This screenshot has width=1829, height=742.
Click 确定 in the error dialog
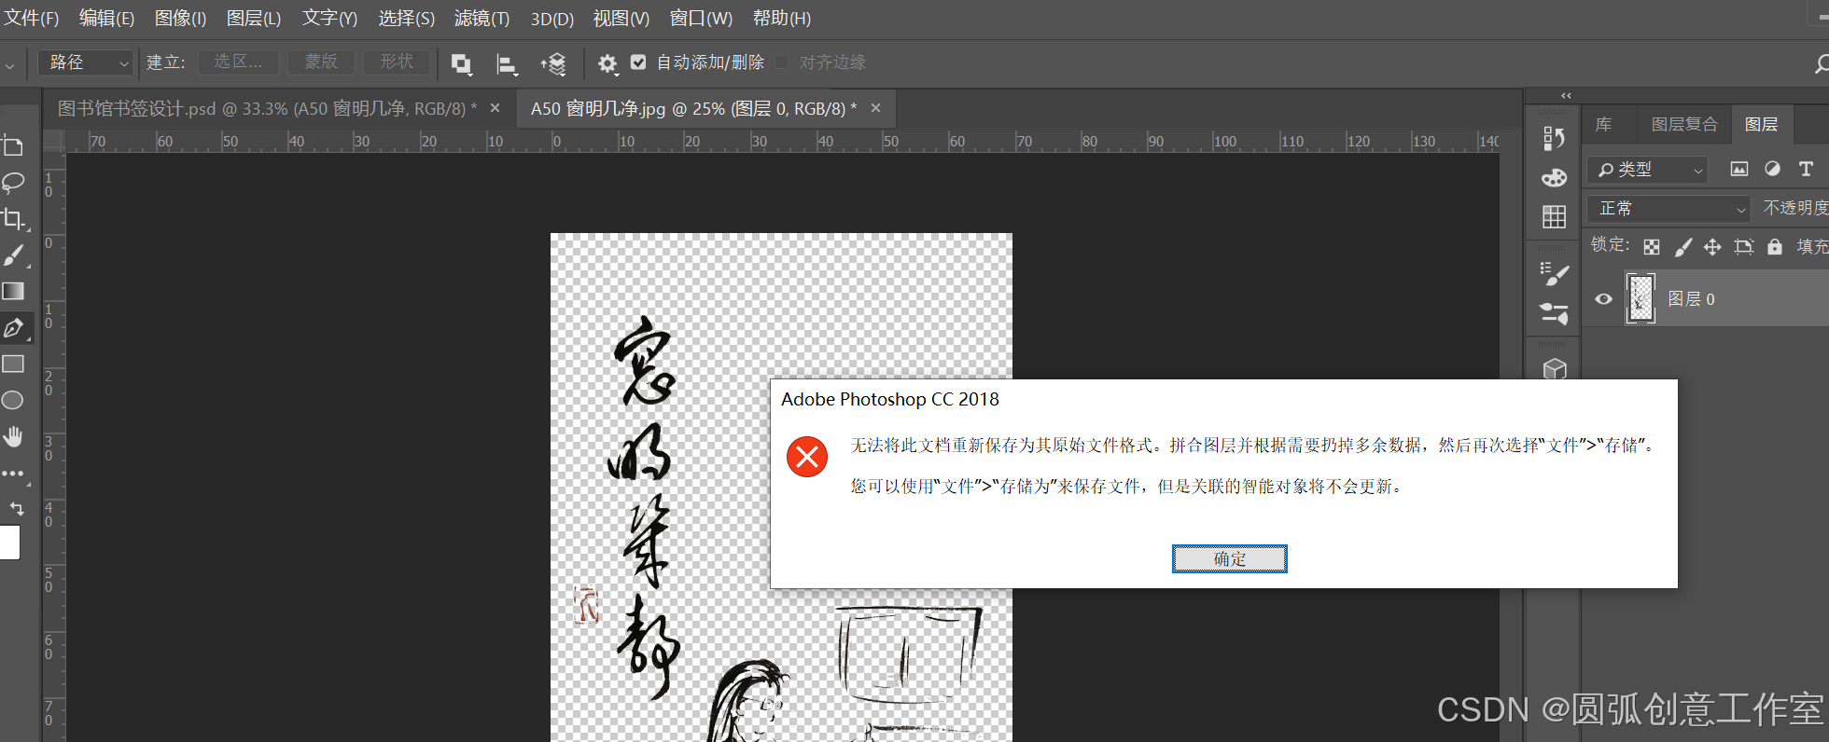click(1229, 559)
